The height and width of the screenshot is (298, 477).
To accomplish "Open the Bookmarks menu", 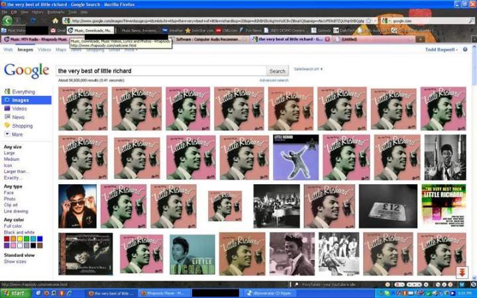I will point(56,12).
